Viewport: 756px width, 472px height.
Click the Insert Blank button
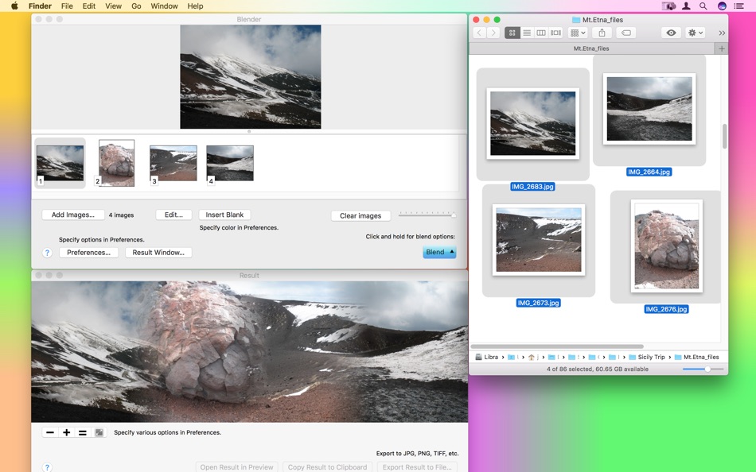tap(224, 215)
